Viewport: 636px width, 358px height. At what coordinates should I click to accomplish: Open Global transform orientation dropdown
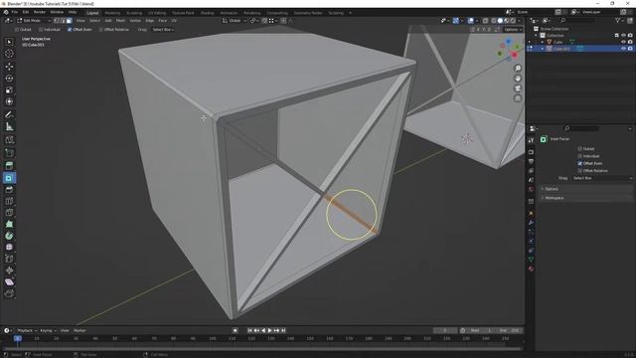pos(235,20)
